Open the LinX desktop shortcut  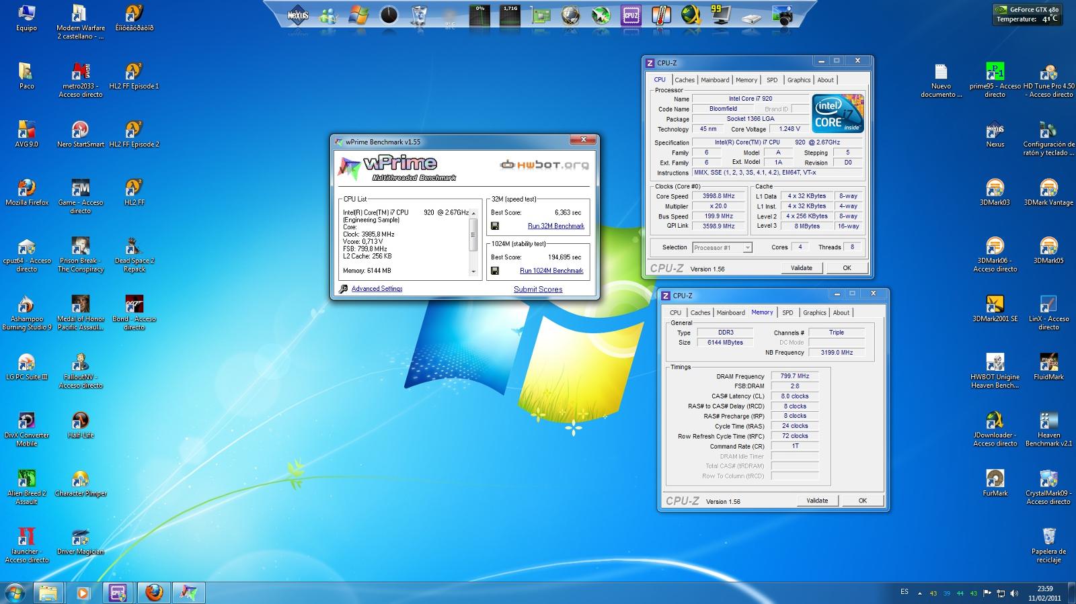pyautogui.click(x=1048, y=313)
